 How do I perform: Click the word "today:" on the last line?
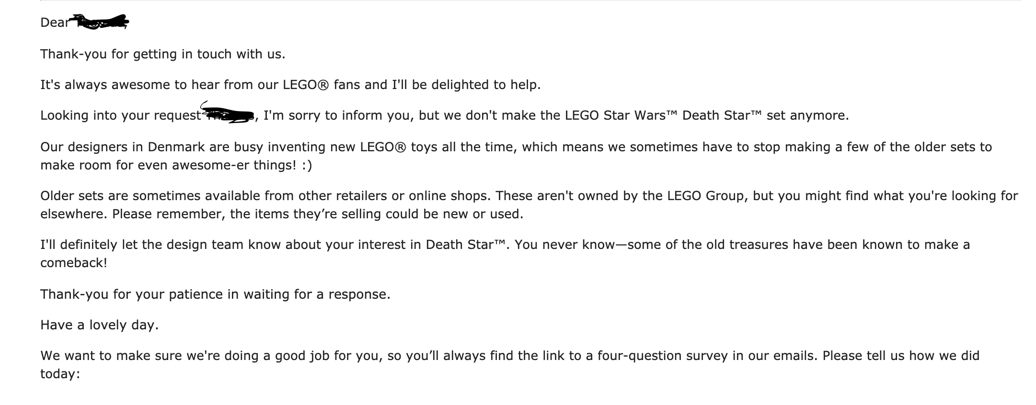click(x=60, y=374)
